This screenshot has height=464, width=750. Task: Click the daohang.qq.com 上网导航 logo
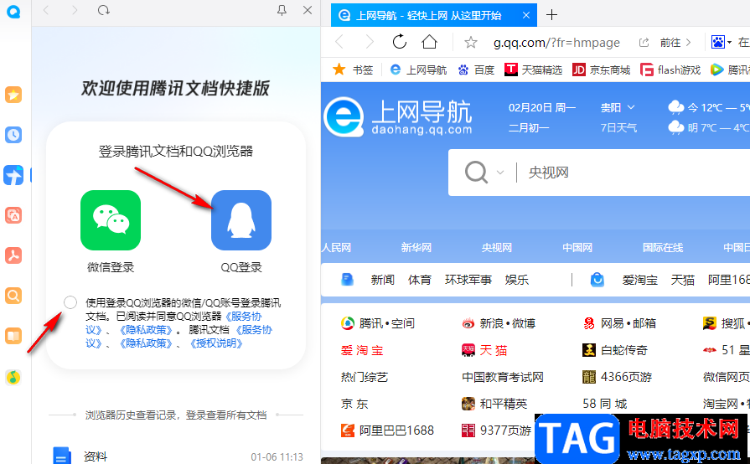[x=398, y=117]
